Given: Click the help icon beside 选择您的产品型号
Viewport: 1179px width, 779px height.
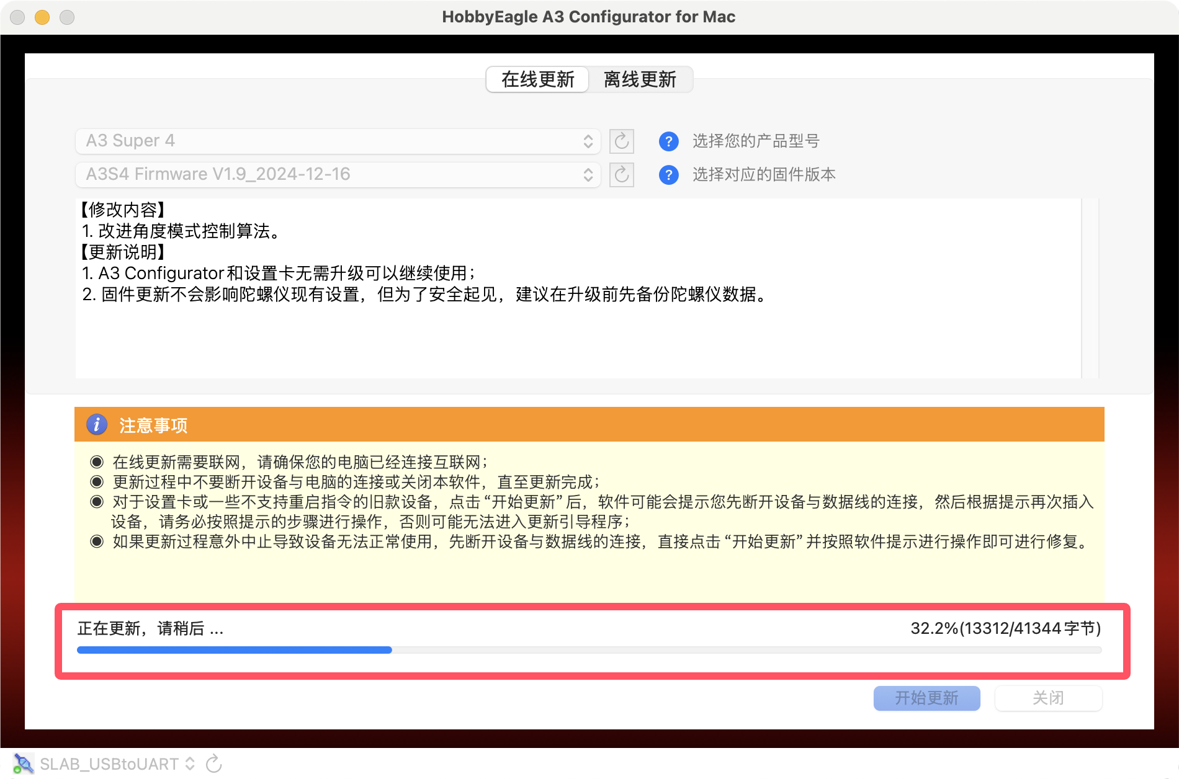Looking at the screenshot, I should pyautogui.click(x=668, y=141).
